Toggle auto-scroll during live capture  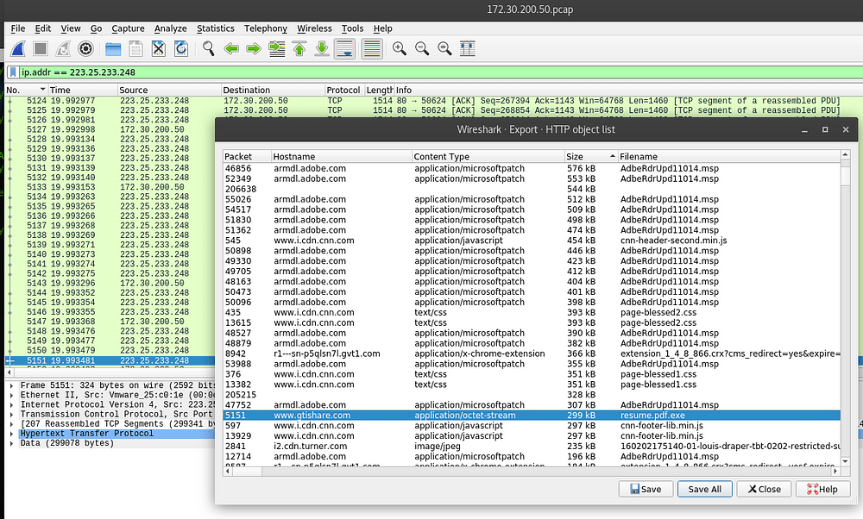343,48
